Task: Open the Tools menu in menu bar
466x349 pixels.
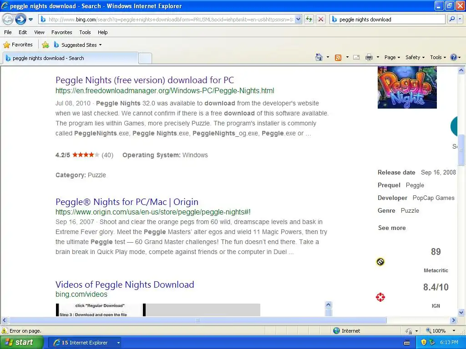Action: pos(85,32)
